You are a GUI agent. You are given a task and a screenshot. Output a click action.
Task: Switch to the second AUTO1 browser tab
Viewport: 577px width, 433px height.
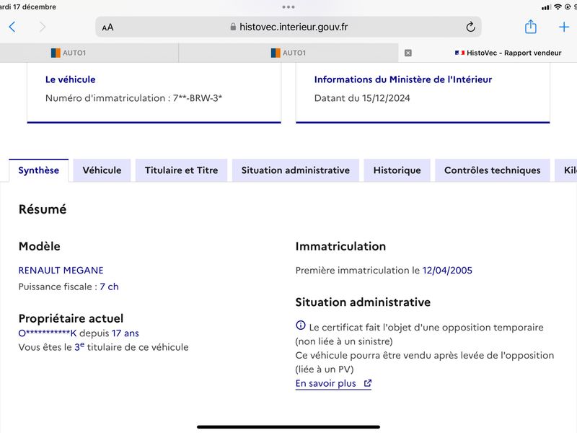click(x=288, y=53)
